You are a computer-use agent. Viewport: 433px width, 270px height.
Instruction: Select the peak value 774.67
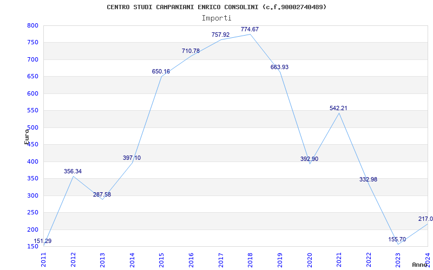[x=250, y=29]
